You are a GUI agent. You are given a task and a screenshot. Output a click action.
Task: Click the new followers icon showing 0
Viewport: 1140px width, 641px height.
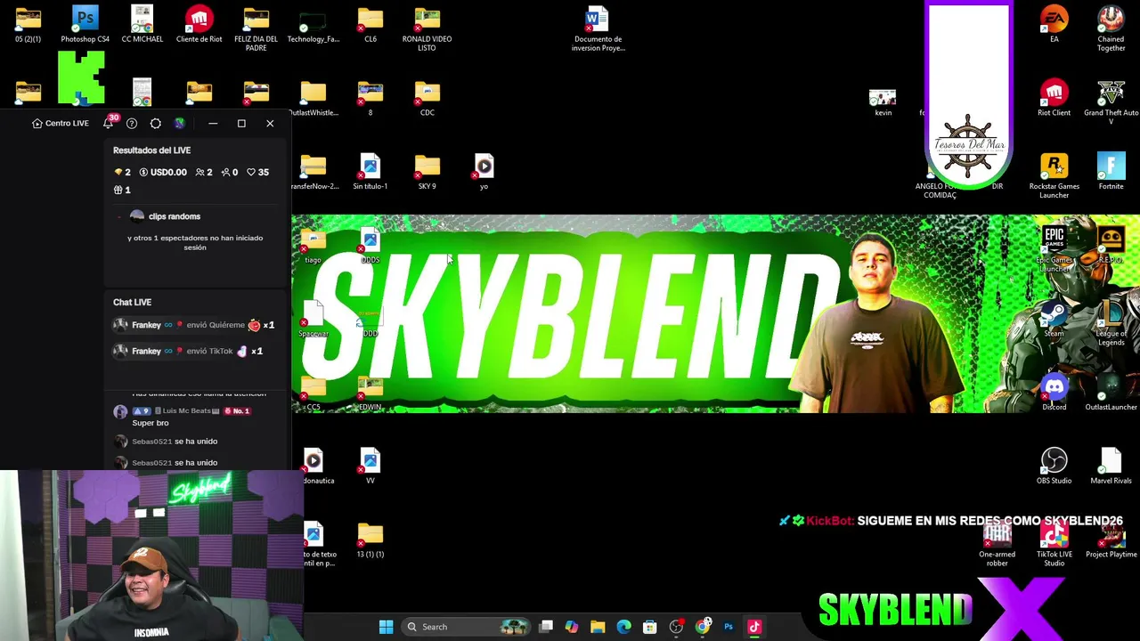(x=226, y=173)
